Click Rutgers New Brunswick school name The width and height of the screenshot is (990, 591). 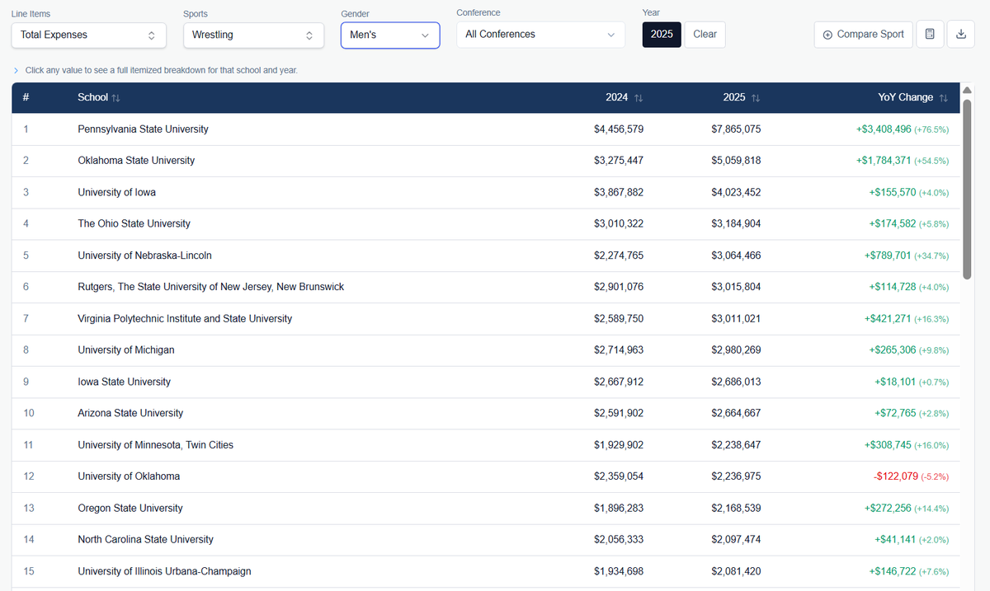tap(211, 287)
